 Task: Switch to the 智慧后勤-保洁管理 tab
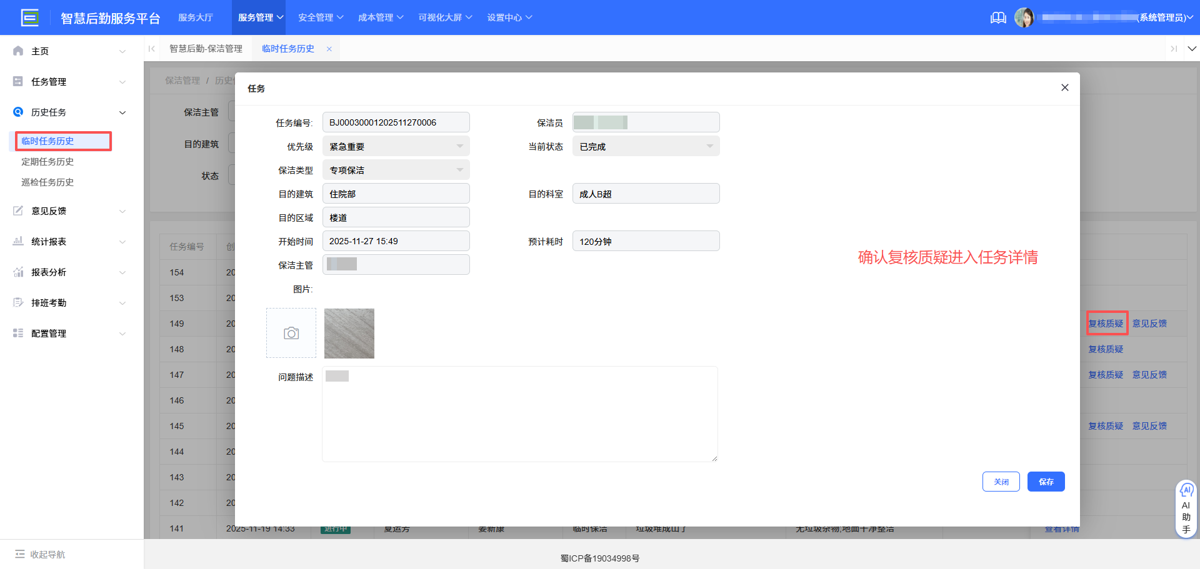tap(206, 49)
